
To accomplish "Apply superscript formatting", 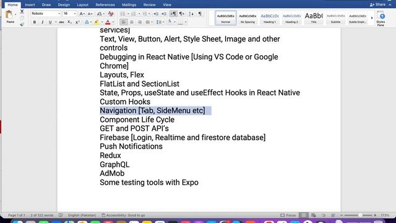I will (77, 22).
